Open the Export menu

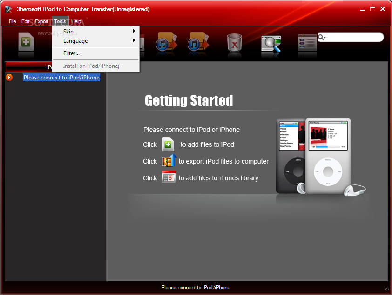tap(41, 21)
